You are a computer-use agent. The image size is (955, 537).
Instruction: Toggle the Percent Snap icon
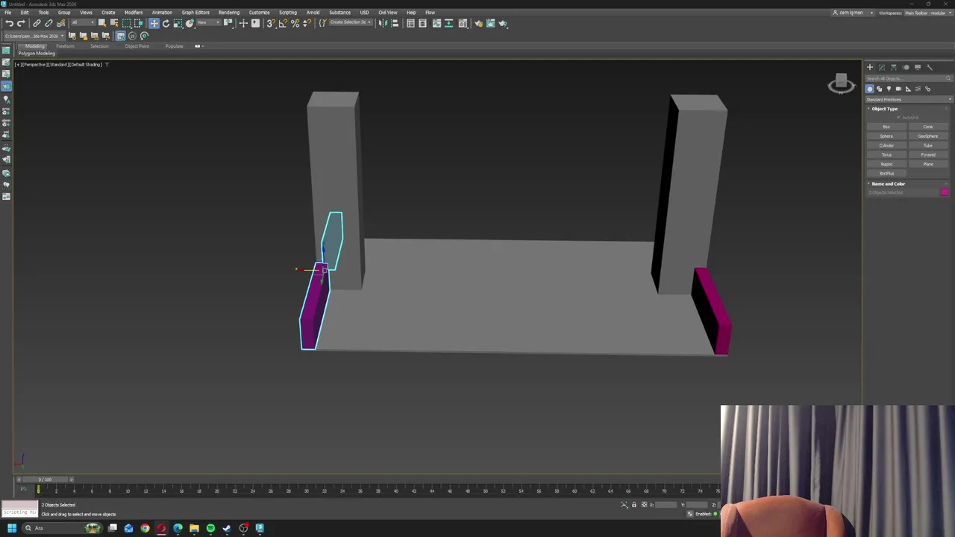coord(295,23)
